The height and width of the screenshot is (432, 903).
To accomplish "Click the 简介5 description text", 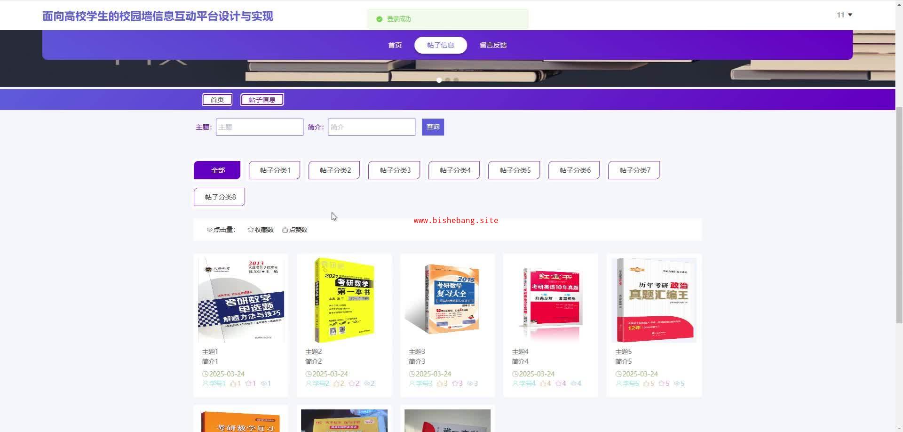I will click(624, 361).
